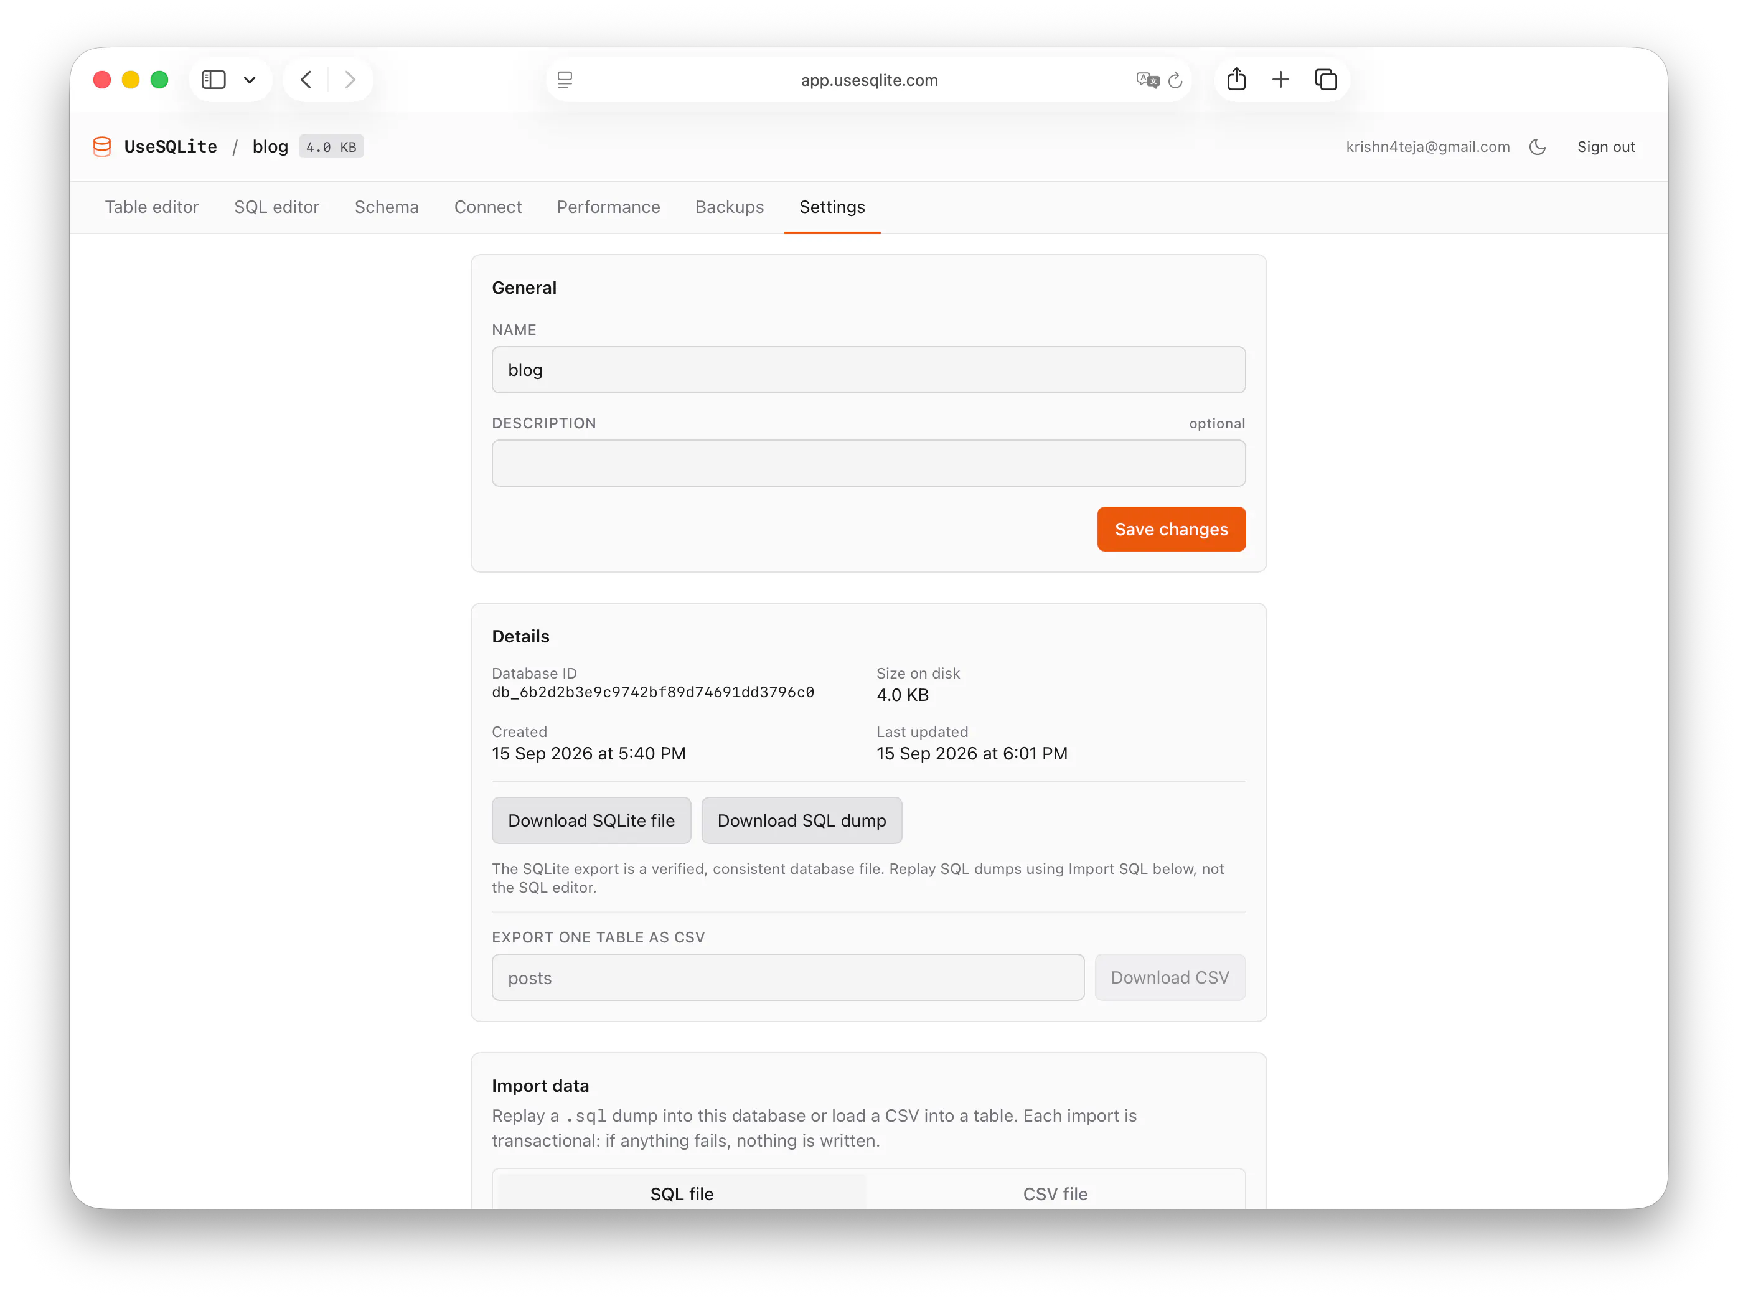Toggle dark mode moon icon
The width and height of the screenshot is (1738, 1301).
(x=1538, y=147)
